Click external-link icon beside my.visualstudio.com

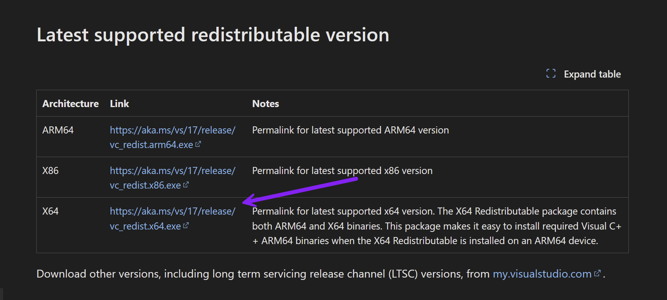[597, 273]
